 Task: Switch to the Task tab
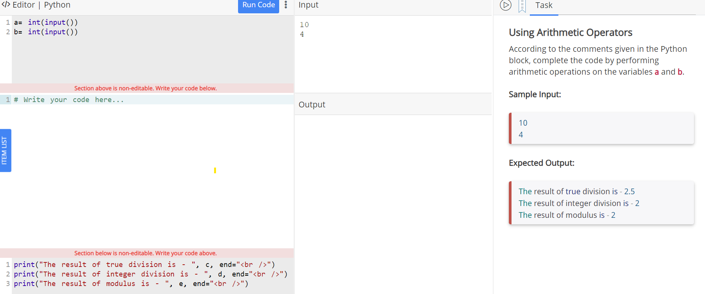[544, 6]
